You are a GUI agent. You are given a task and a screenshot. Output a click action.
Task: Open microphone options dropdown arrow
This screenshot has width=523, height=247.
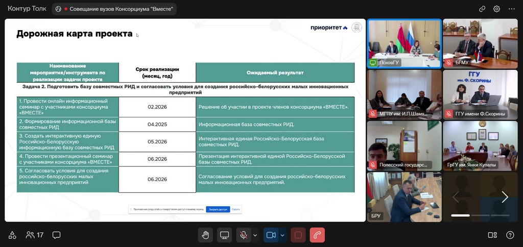click(255, 235)
